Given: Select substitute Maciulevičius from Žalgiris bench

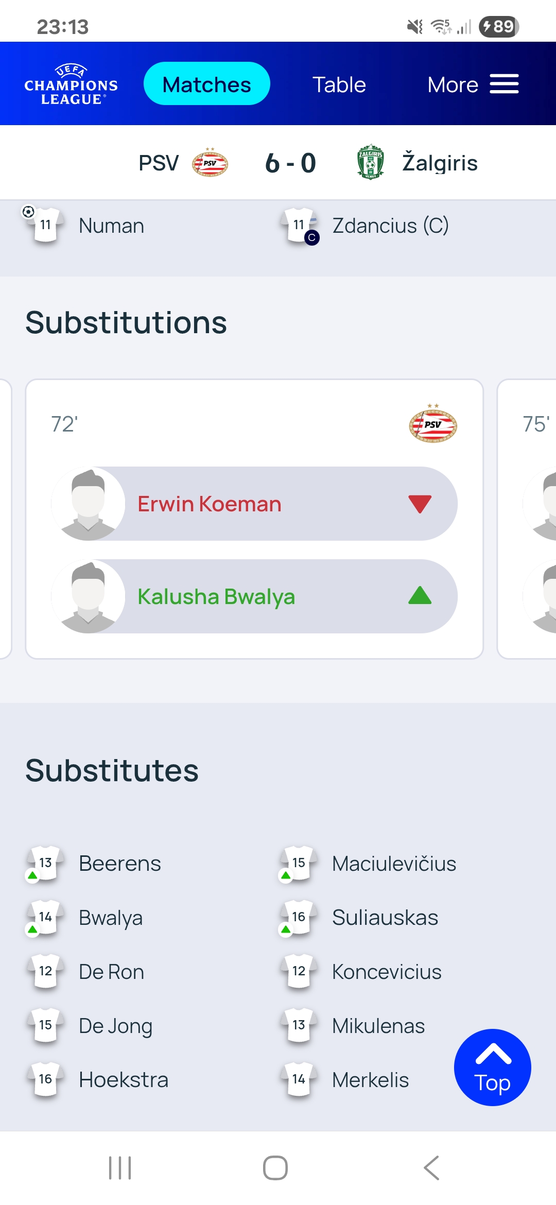Looking at the screenshot, I should coord(393,864).
